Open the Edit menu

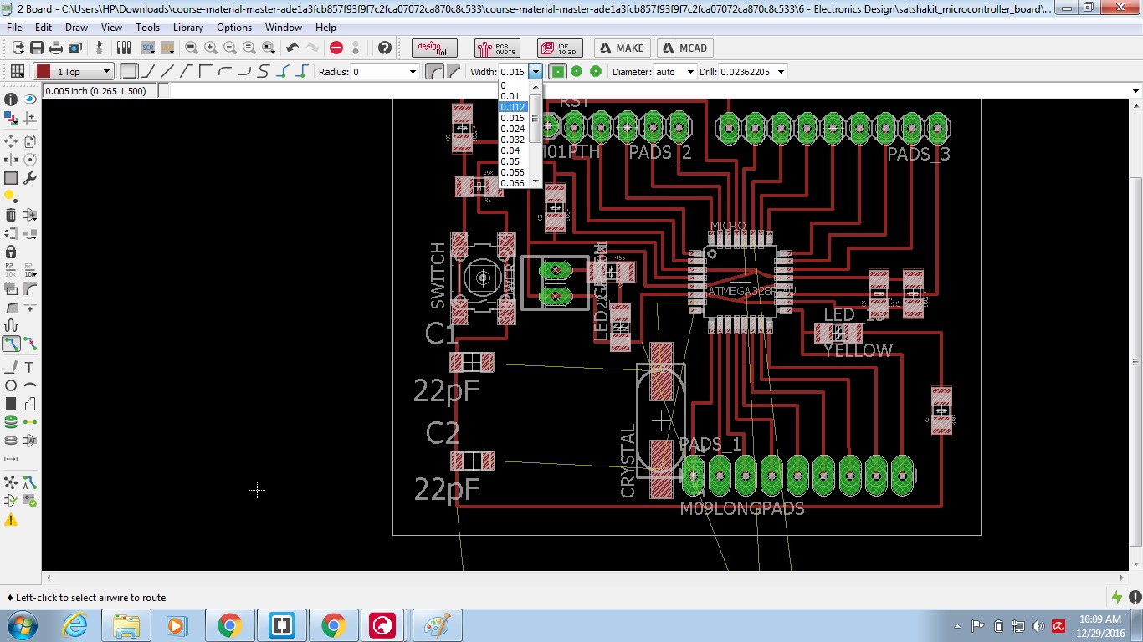coord(44,28)
